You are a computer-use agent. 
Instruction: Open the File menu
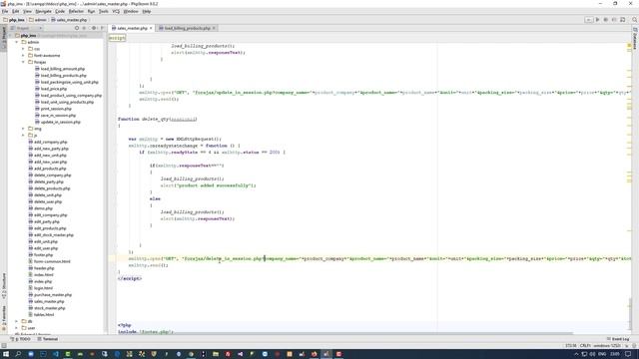tap(5, 11)
